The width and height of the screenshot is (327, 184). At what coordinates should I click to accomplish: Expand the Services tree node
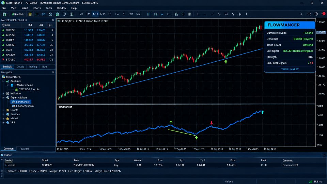click(3, 114)
